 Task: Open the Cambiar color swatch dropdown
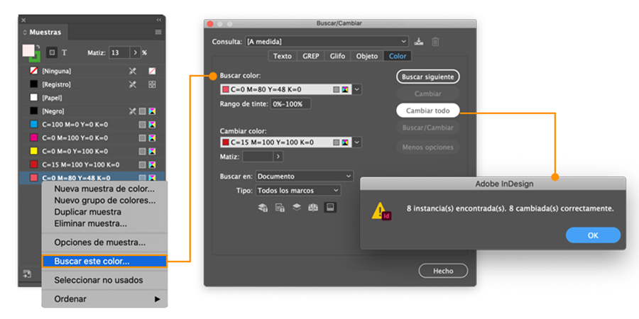356,142
